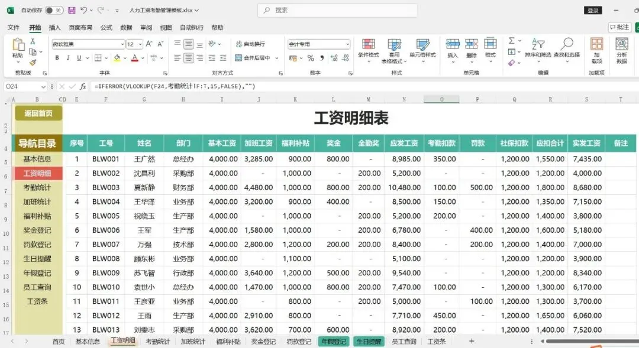Image resolution: width=639 pixels, height=348 pixels.
Task: Apply the red font color A
Action: pyautogui.click(x=134, y=58)
